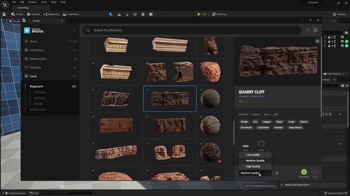Unfavorite the pebble sphere via its red heart
350x196 pixels.
(x=219, y=161)
